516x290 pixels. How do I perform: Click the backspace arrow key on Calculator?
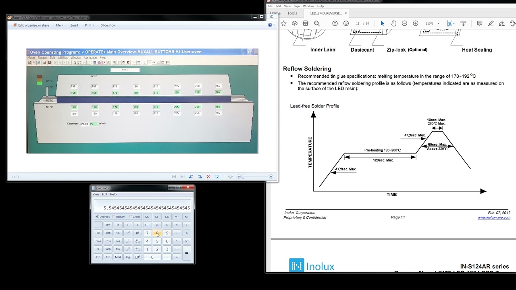(x=147, y=225)
